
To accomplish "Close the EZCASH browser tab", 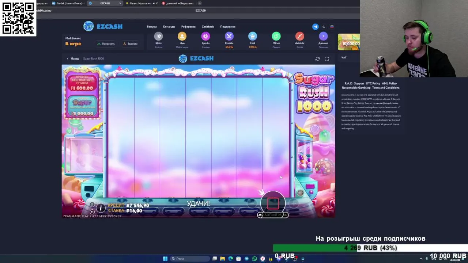I will click(120, 3).
